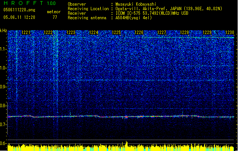The height and width of the screenshot is (151, 238).
Task: Click the filename 0506111220.png
Action: coord(19,10)
